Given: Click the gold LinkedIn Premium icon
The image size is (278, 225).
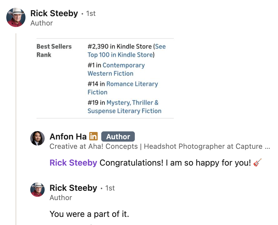Looking at the screenshot, I should (x=93, y=136).
